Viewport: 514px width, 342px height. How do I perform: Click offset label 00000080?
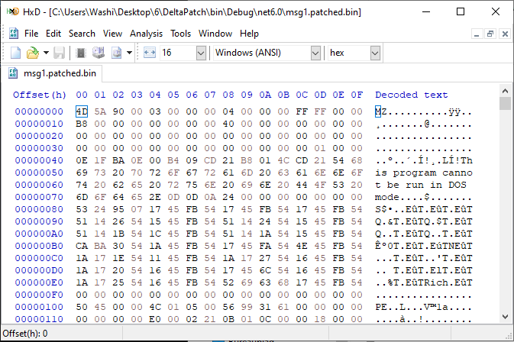pos(39,209)
